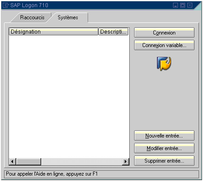203x181 pixels.
Task: Click Supprimer entrée... button
Action: [164, 161]
